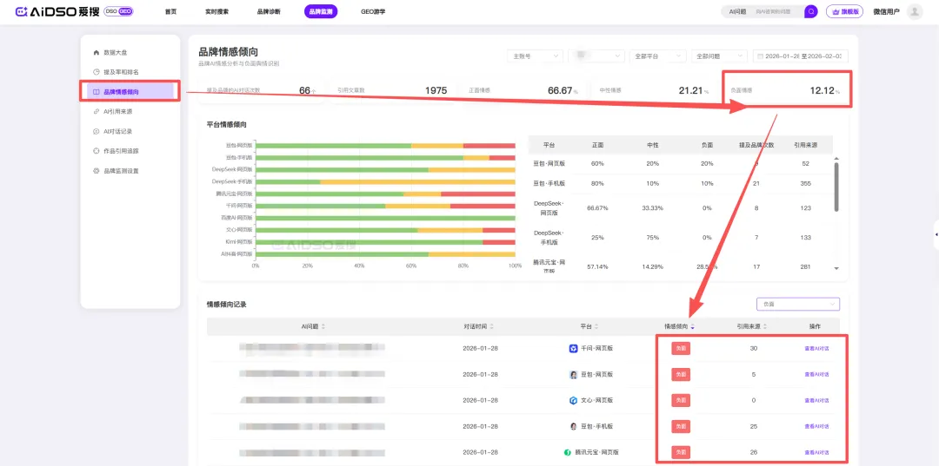939x466 pixels.
Task: Open 数据大盘 in the sidebar
Action: click(x=115, y=53)
